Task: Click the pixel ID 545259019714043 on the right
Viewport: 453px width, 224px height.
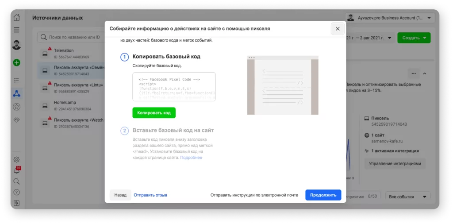Action: pos(389,124)
